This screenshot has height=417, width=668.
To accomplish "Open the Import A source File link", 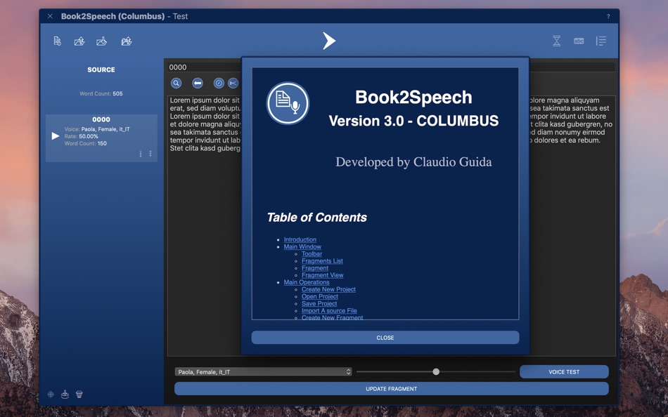I will click(329, 310).
